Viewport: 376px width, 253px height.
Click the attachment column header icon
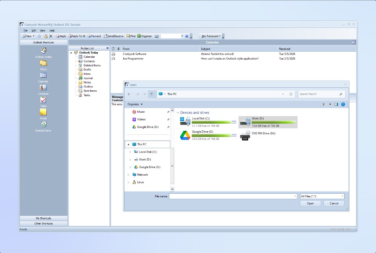[x=119, y=49]
